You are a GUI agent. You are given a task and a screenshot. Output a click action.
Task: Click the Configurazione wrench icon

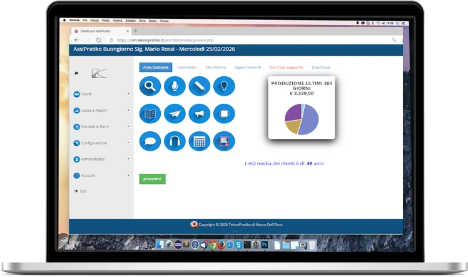pyautogui.click(x=76, y=143)
